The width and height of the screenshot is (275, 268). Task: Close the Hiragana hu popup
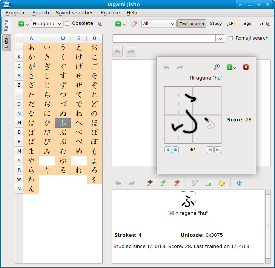click(x=246, y=67)
